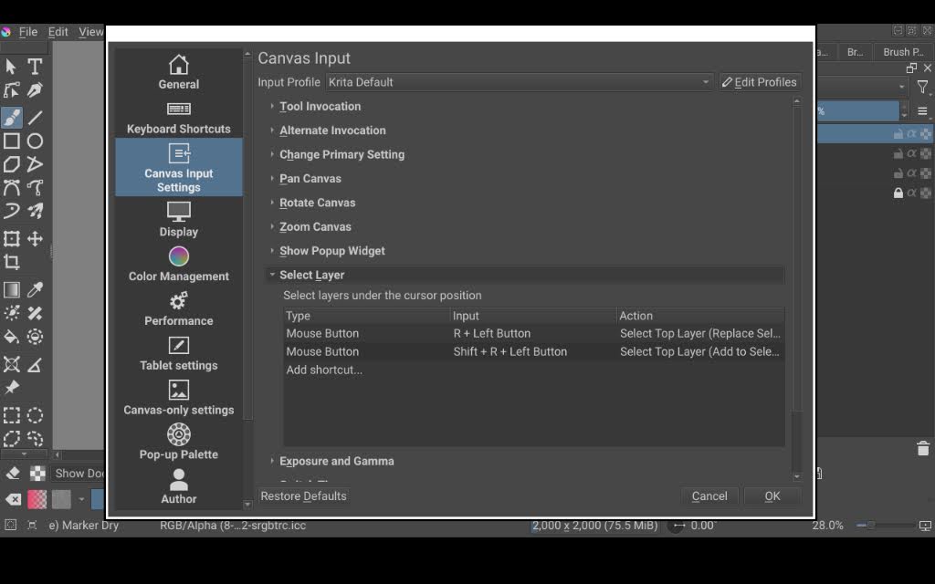Viewport: 935px width, 584px height.
Task: Expand the Pan Canvas section
Action: (310, 178)
